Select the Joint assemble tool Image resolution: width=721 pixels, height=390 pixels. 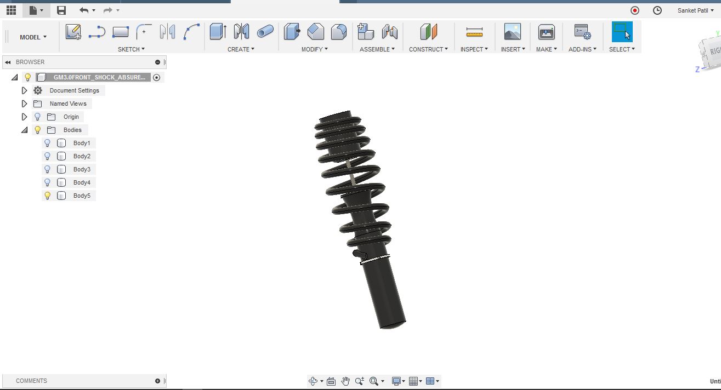click(x=389, y=31)
